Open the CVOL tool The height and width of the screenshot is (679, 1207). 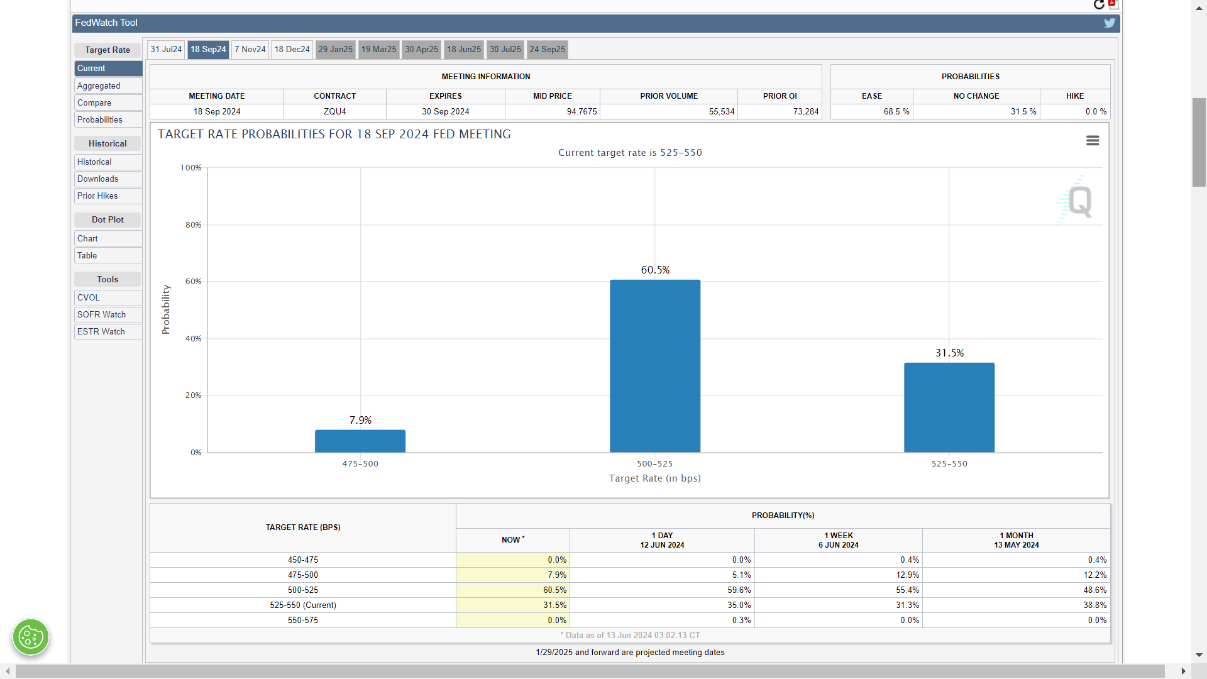coord(108,297)
